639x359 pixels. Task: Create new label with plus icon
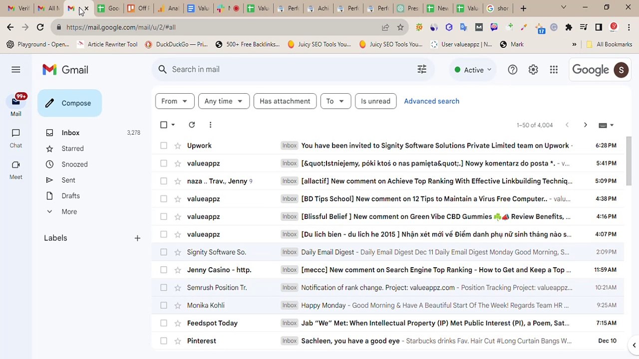pos(137,238)
